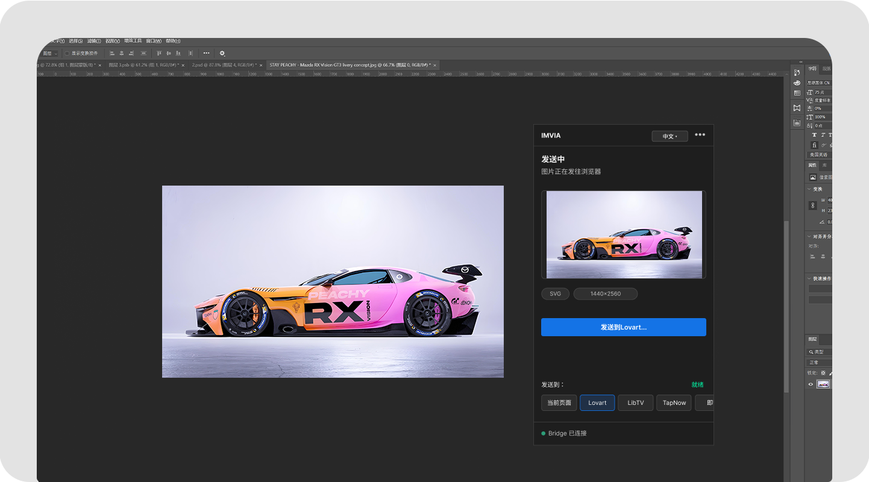Toggle faux italic T style button
The image size is (869, 482).
[823, 135]
